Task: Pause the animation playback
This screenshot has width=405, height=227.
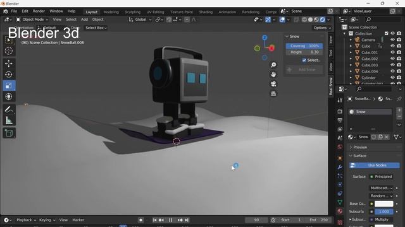Action: click(170, 220)
